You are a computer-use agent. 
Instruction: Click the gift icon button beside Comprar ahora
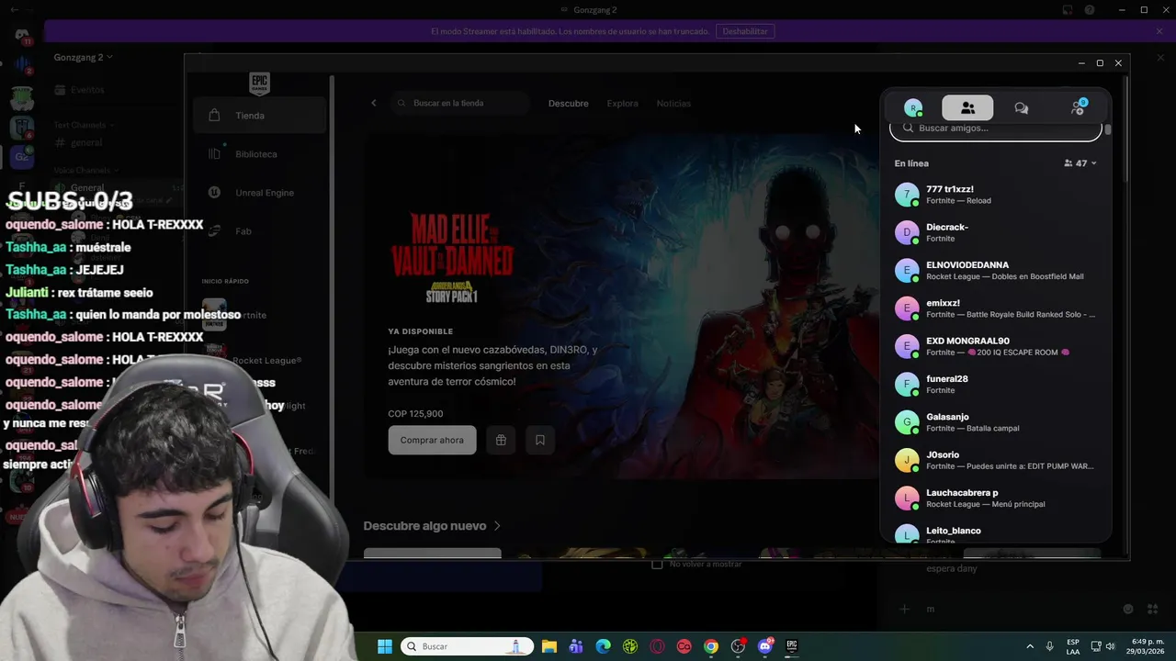click(501, 440)
